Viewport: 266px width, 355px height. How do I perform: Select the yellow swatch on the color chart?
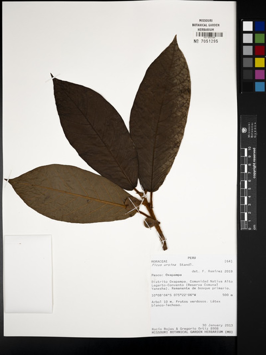point(260,62)
